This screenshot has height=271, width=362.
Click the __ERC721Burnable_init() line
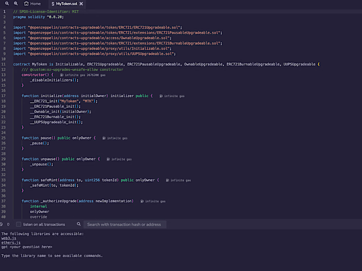(55, 117)
